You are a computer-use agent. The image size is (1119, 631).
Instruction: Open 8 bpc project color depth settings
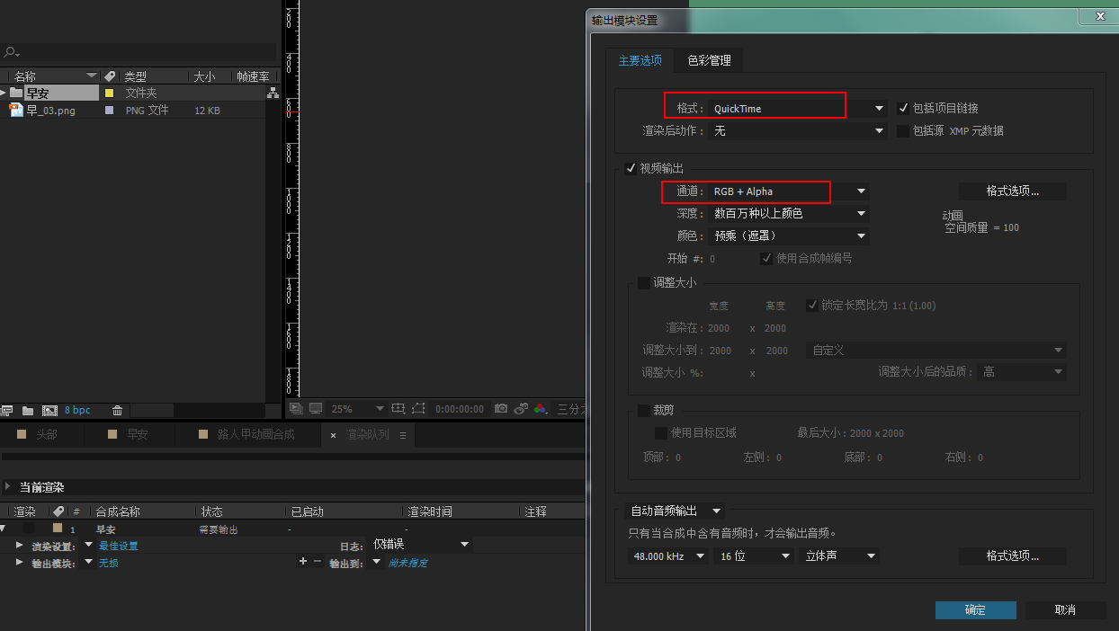tap(77, 410)
